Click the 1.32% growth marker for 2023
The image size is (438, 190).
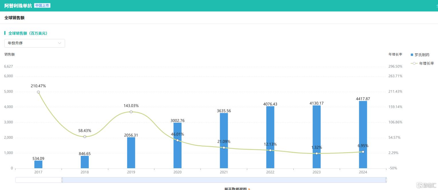click(x=317, y=153)
